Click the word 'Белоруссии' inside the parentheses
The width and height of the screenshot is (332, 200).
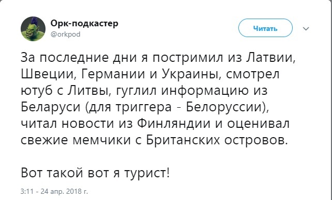pos(225,107)
